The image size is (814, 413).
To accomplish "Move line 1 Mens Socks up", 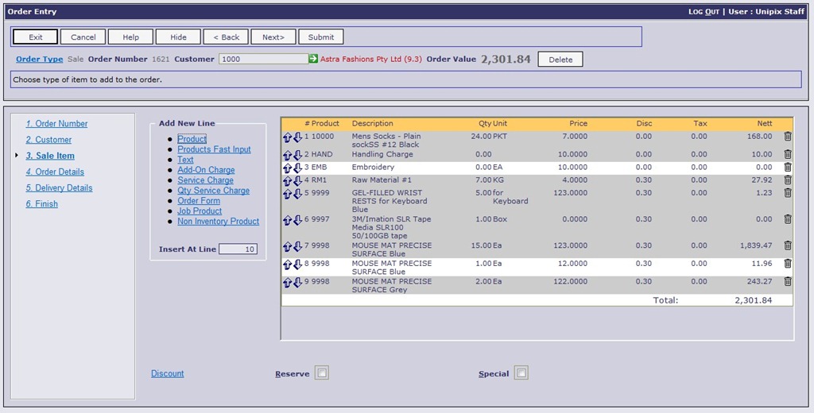I will pyautogui.click(x=288, y=137).
